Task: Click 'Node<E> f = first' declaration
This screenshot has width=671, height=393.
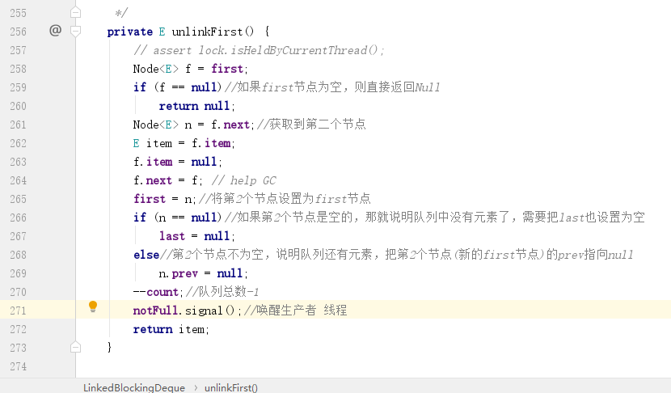Action: (x=191, y=69)
